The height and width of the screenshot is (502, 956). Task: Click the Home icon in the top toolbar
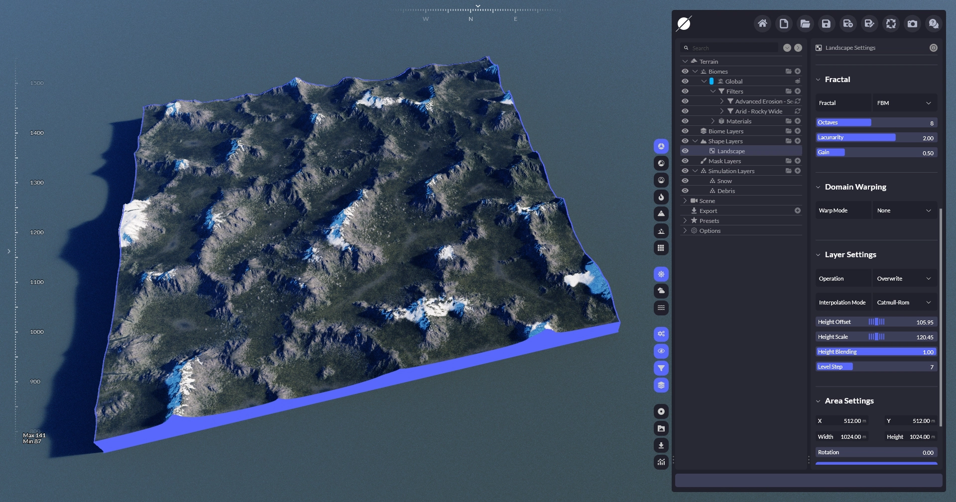[x=762, y=24]
